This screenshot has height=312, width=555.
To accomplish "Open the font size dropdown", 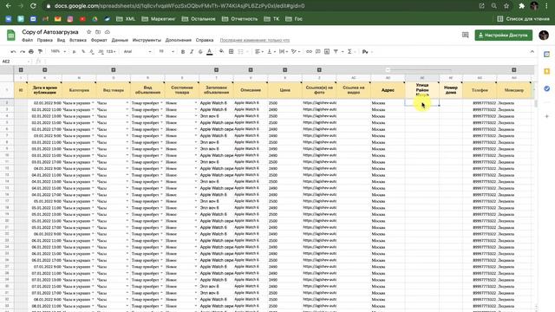I will (166, 52).
